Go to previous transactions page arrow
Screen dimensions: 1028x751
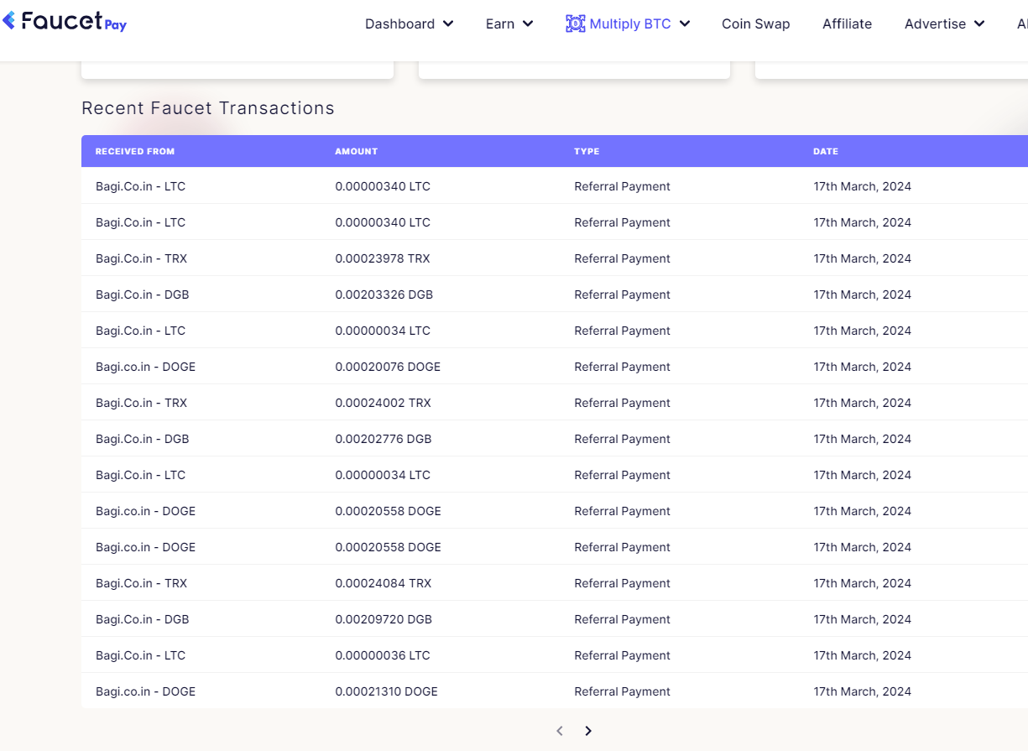pos(560,731)
